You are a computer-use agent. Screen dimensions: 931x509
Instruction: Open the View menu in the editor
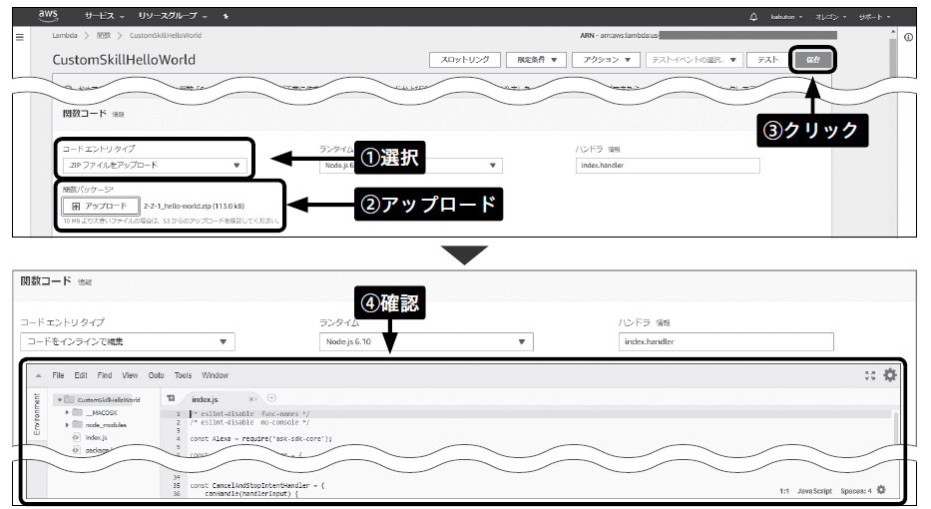click(x=130, y=375)
